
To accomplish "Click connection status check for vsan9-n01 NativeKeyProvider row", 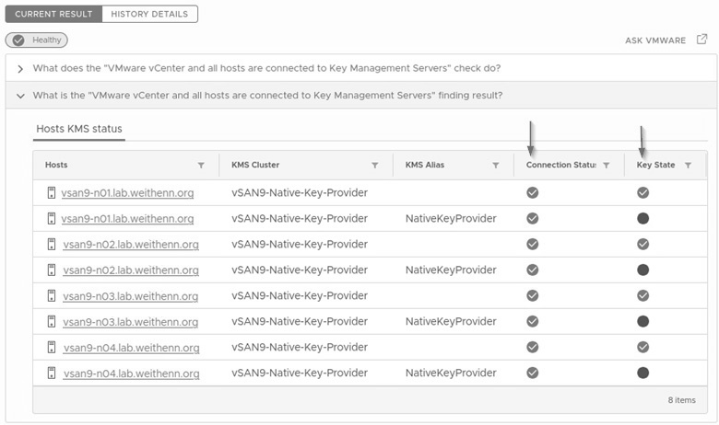I will point(533,218).
